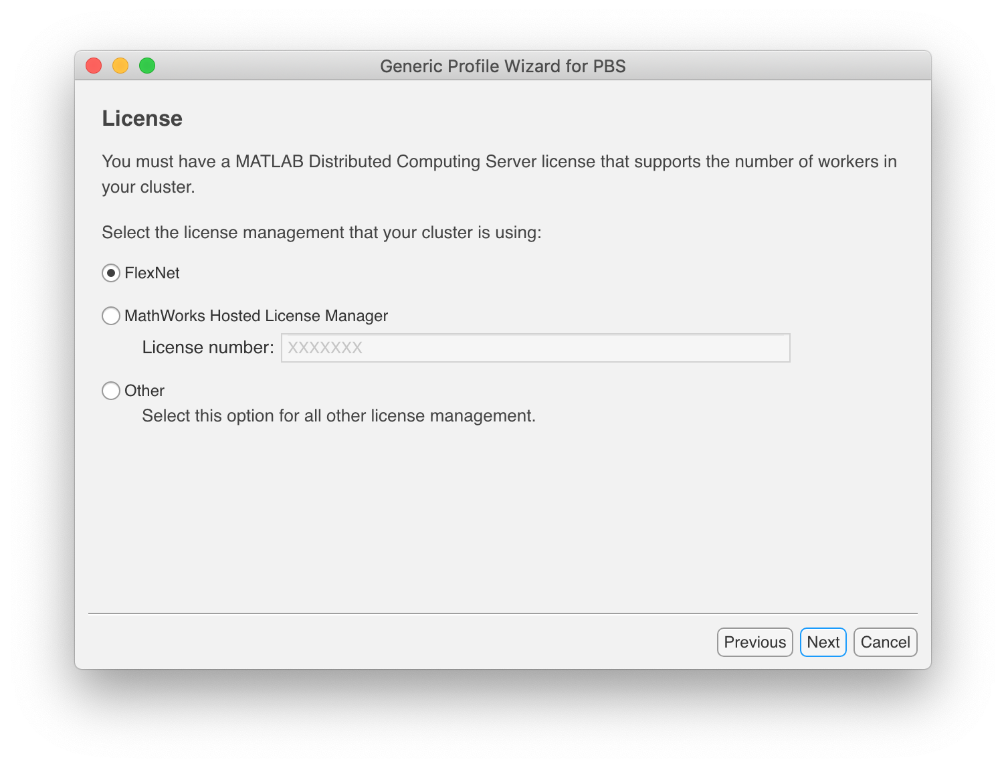1006x768 pixels.
Task: Click 'Select the license management that your cluster is using:' text
Action: (x=322, y=233)
